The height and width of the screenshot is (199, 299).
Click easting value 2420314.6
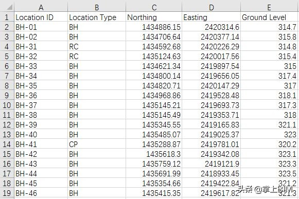pyautogui.click(x=212, y=27)
